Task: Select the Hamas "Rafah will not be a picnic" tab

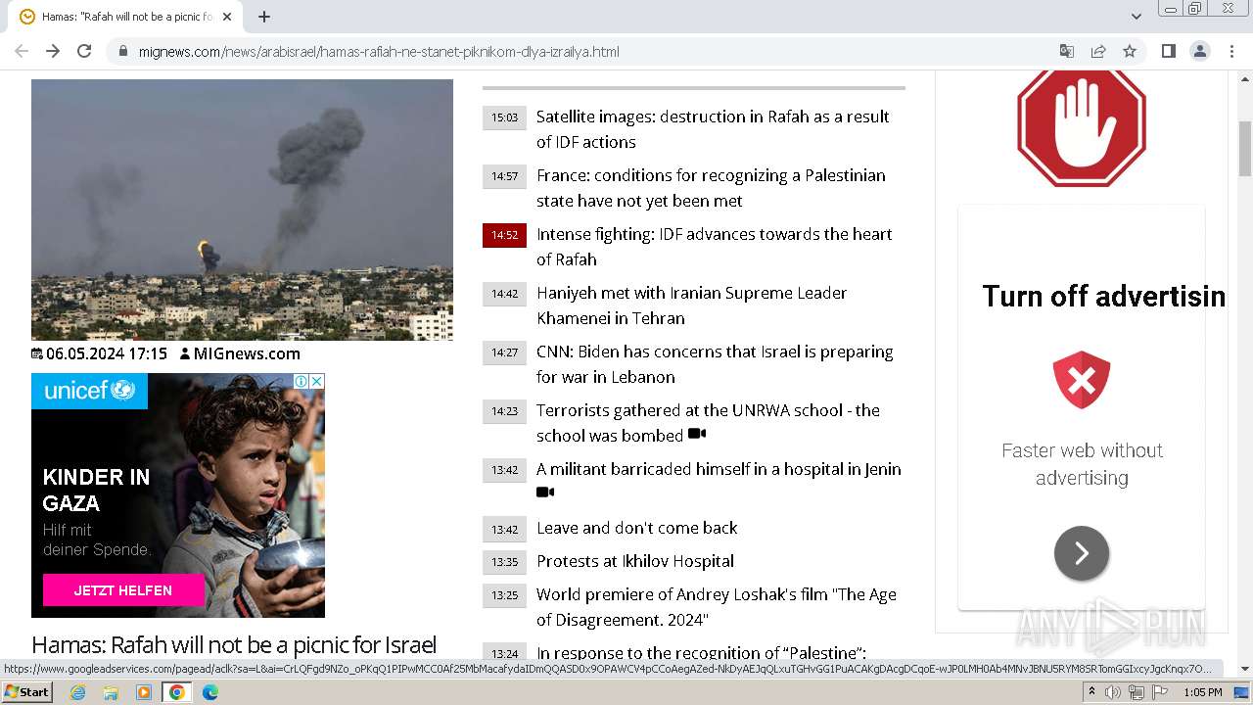Action: click(125, 17)
